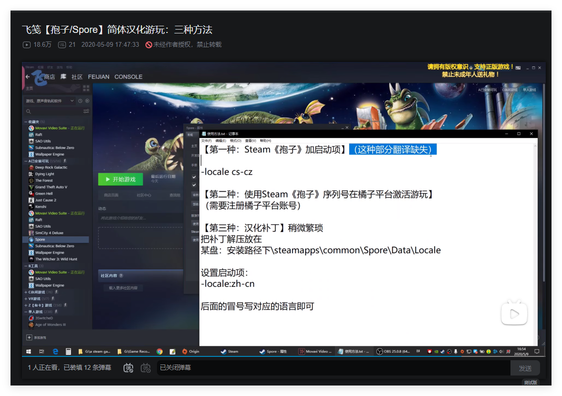Viewport: 562px width, 396px height.
Task: Switch library to grid view icon
Action: [x=86, y=88]
